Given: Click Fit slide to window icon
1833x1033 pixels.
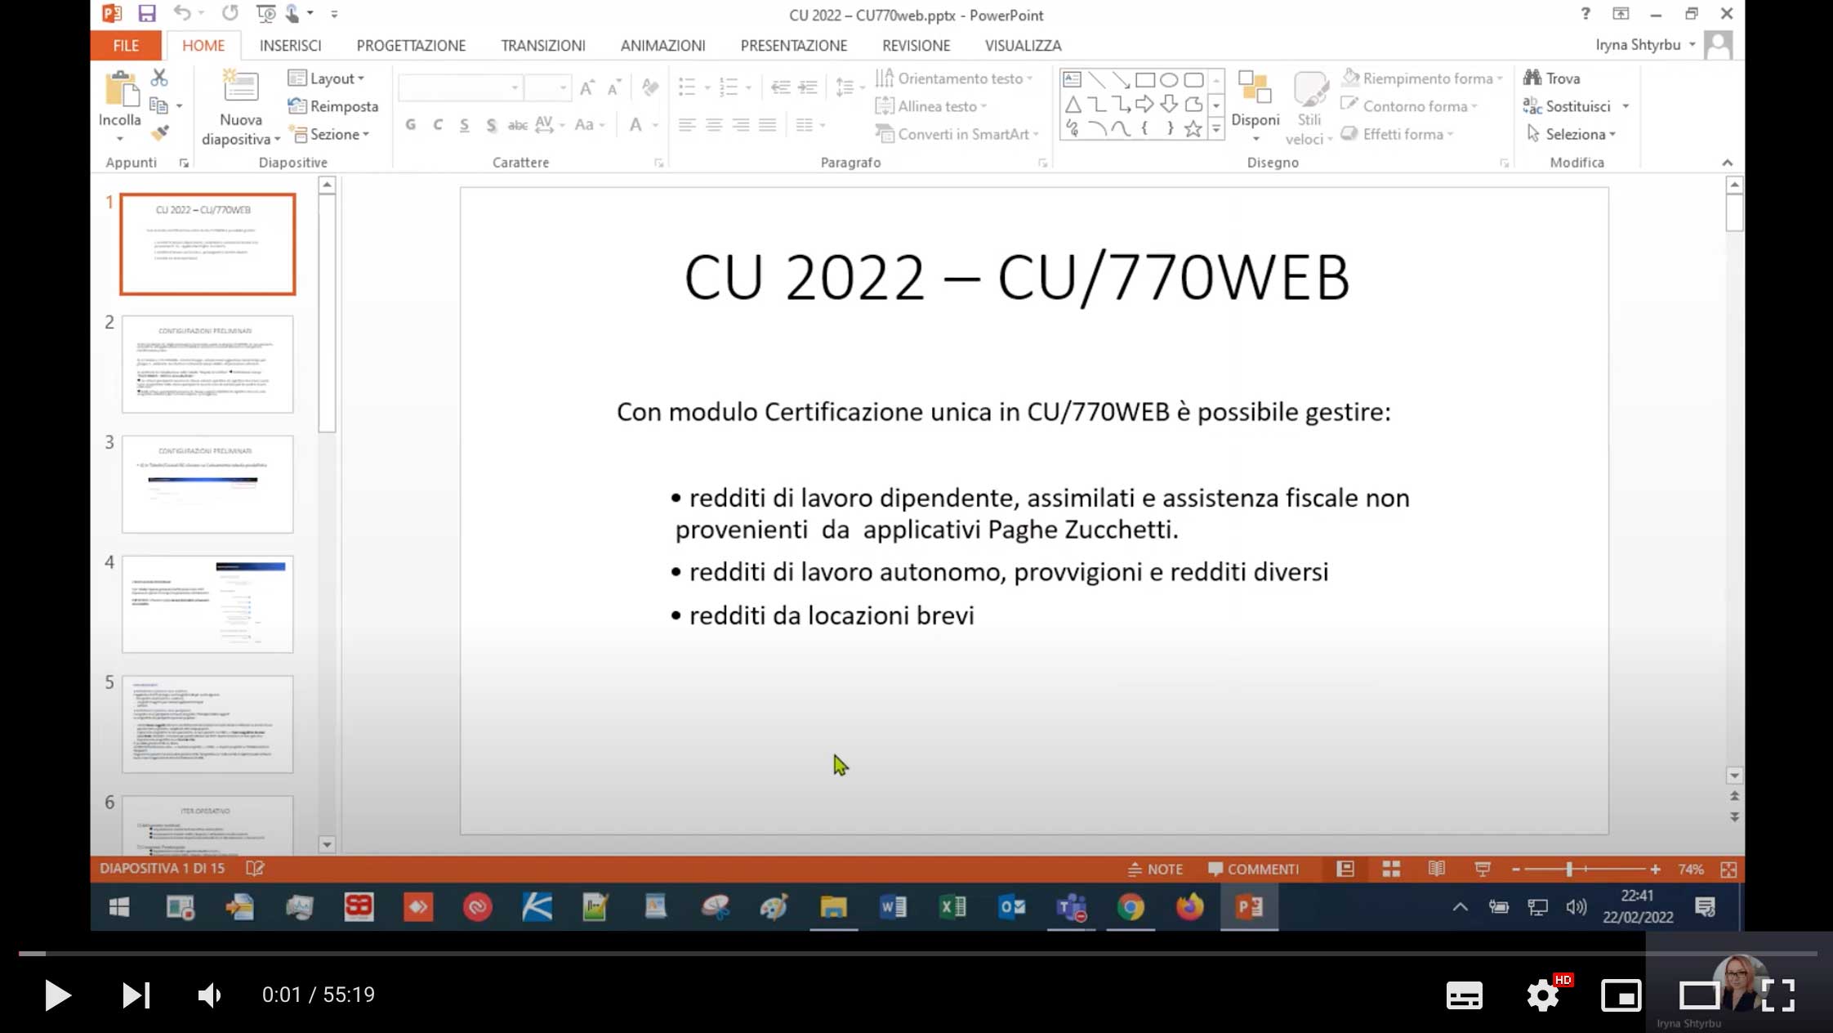Looking at the screenshot, I should coord(1728,870).
